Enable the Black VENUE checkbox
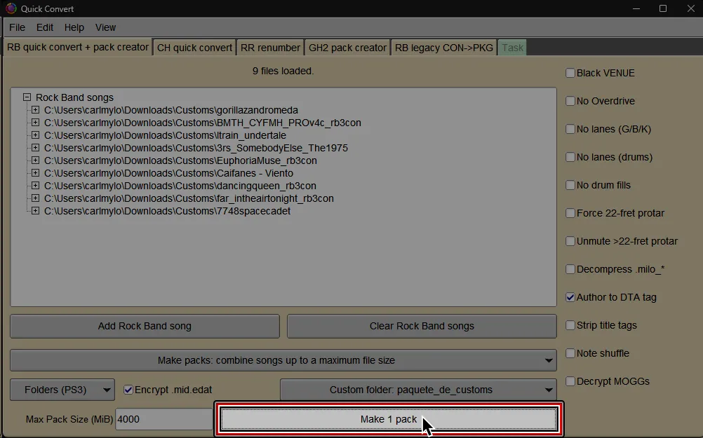The width and height of the screenshot is (703, 438). pos(570,73)
